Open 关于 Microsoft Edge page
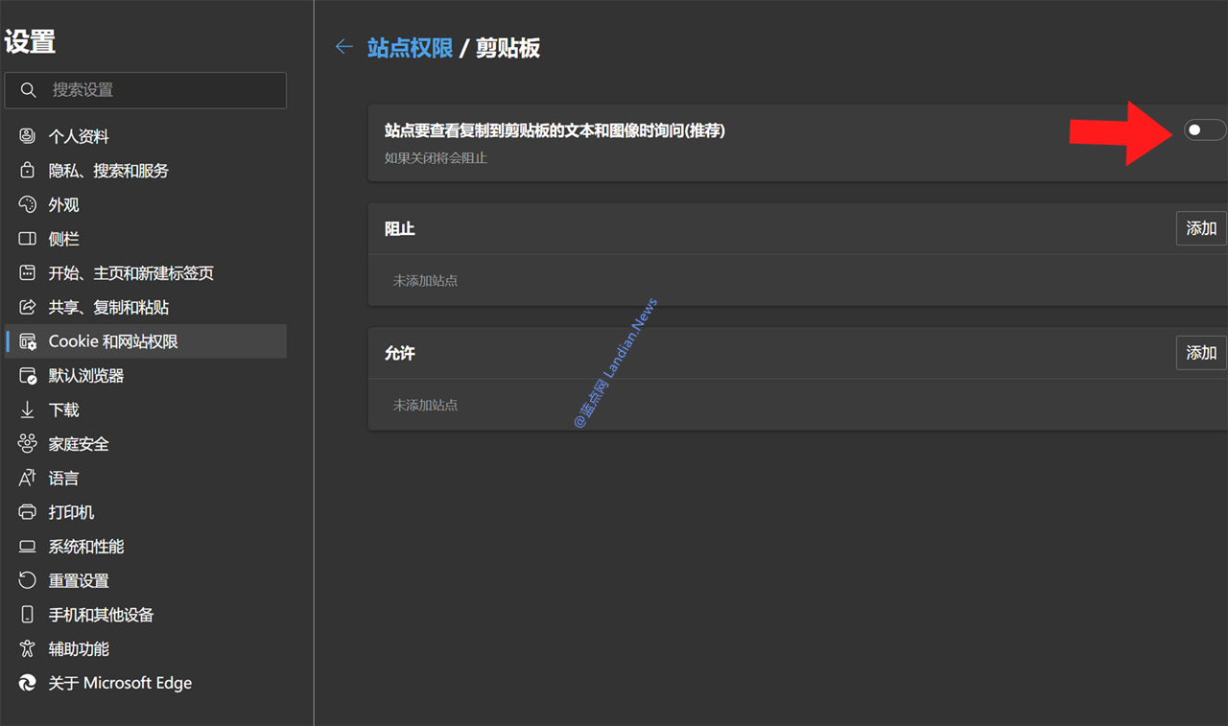The image size is (1228, 726). (146, 683)
